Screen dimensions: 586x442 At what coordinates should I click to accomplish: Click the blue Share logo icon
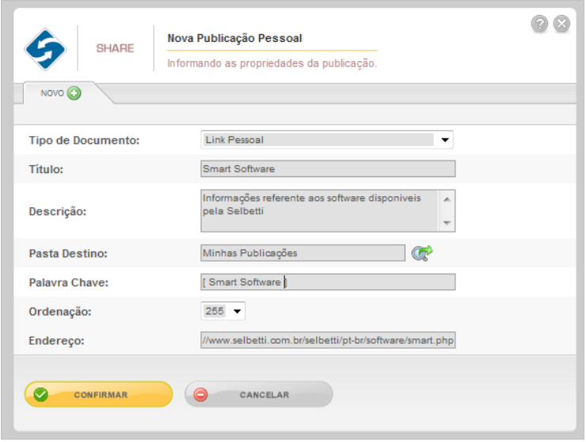[45, 49]
